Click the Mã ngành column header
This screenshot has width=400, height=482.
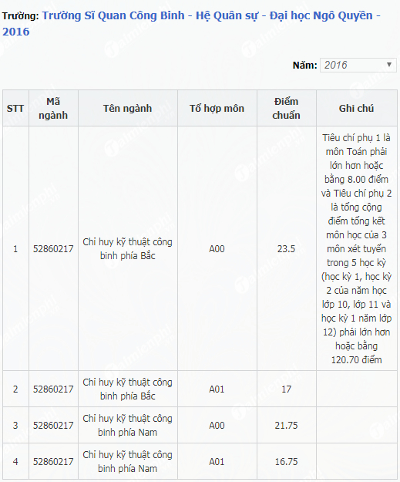(53, 108)
